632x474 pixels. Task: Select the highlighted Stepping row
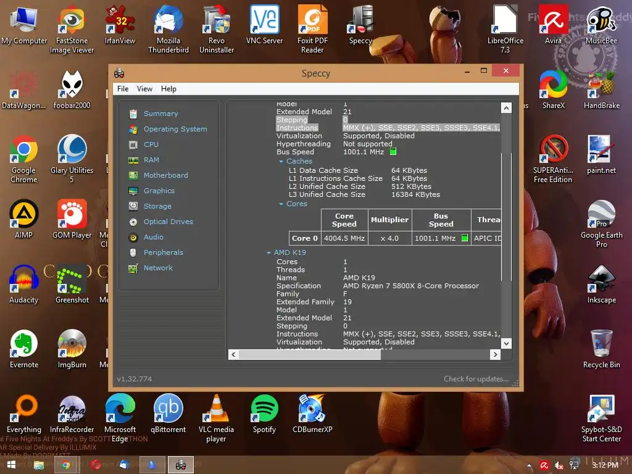(312, 120)
